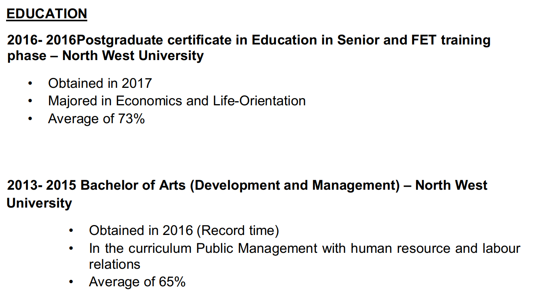Click the word "relations" on wrapped line
This screenshot has height=303, width=537.
pyautogui.click(x=114, y=264)
